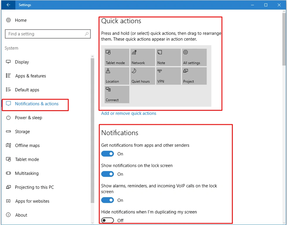Click the Power & sleep icon
The width and height of the screenshot is (287, 225).
coord(9,117)
